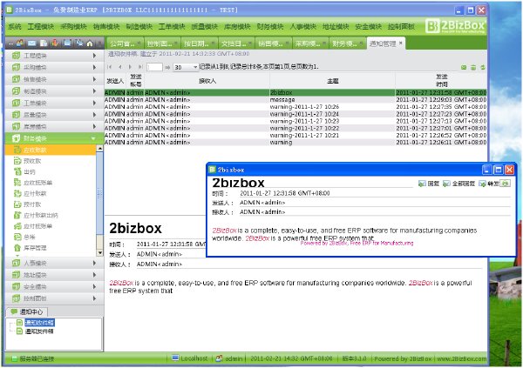The width and height of the screenshot is (523, 368).
Task: Go to next page of notification list
Action: click(130, 67)
